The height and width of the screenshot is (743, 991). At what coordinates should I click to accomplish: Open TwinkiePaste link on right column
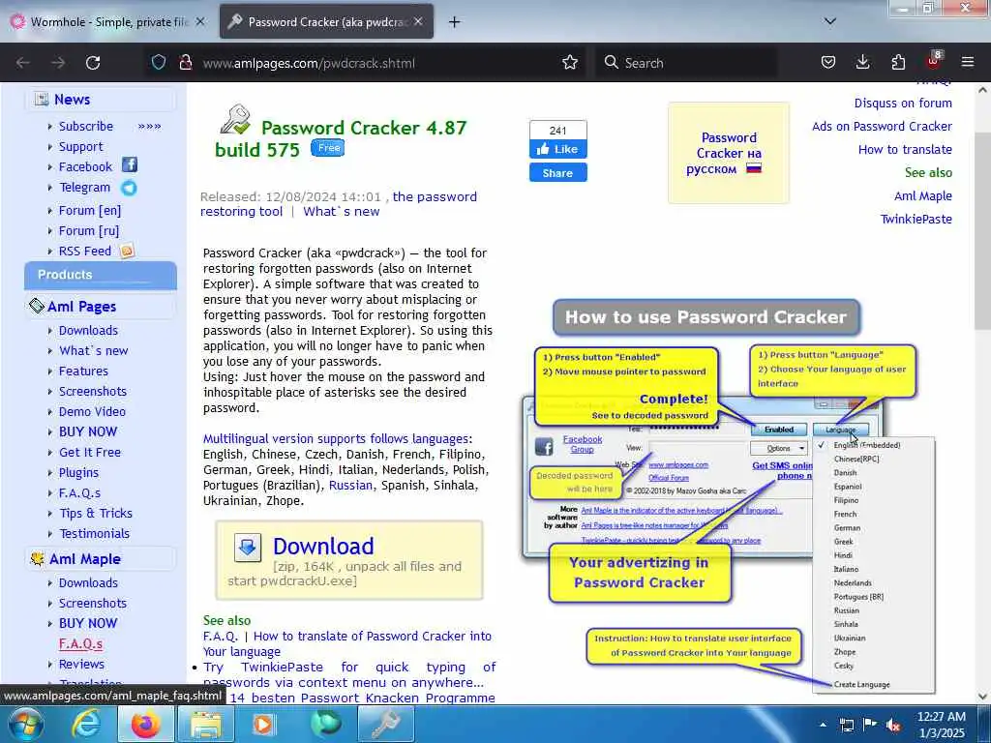916,220
